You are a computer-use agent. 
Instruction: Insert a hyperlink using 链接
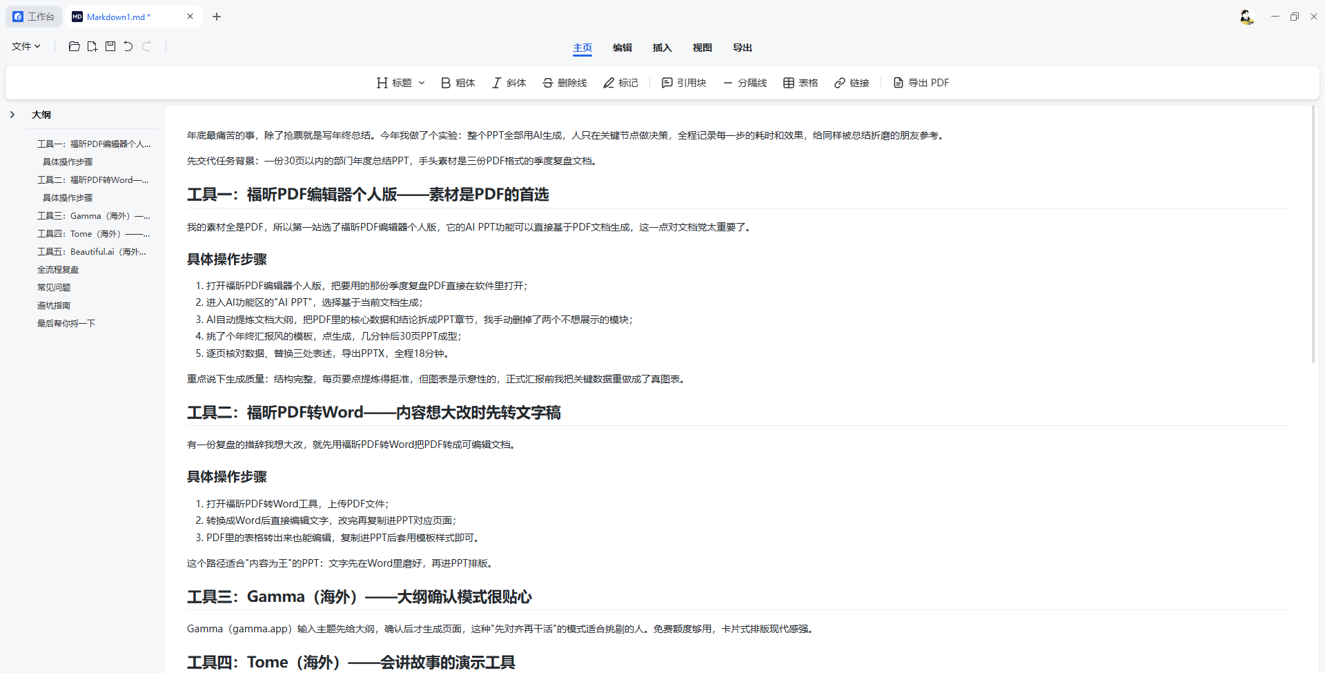point(852,83)
